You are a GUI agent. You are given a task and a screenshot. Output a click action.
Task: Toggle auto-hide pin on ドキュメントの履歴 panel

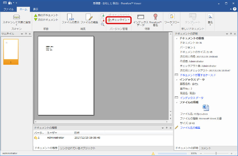[166, 128]
